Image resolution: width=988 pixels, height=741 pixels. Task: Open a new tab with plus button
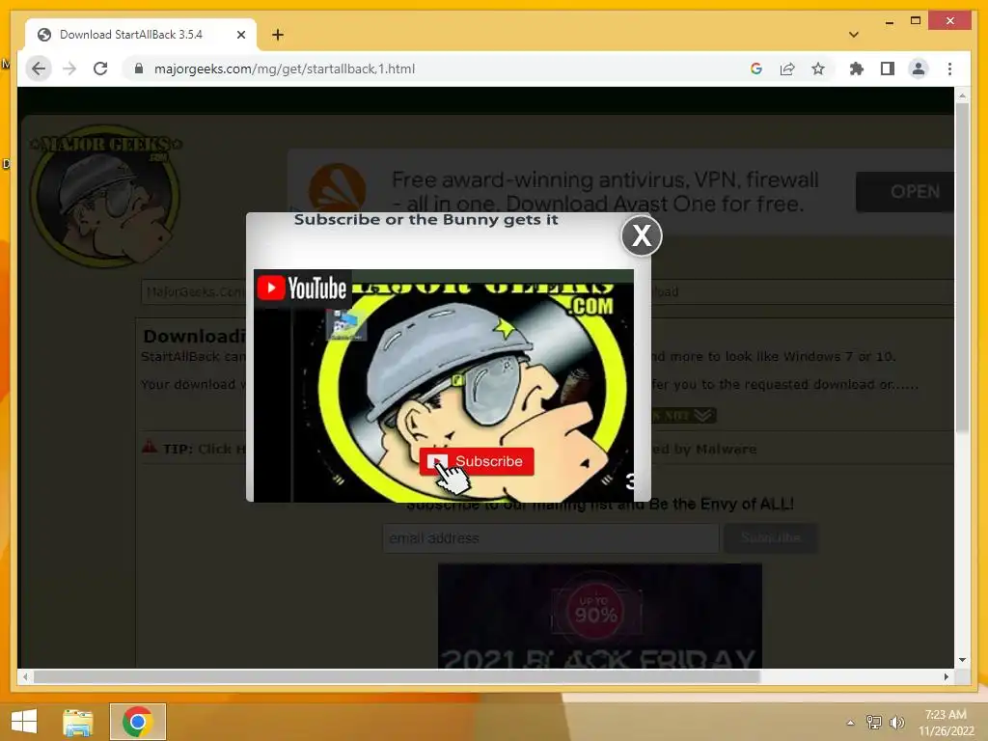coord(278,35)
